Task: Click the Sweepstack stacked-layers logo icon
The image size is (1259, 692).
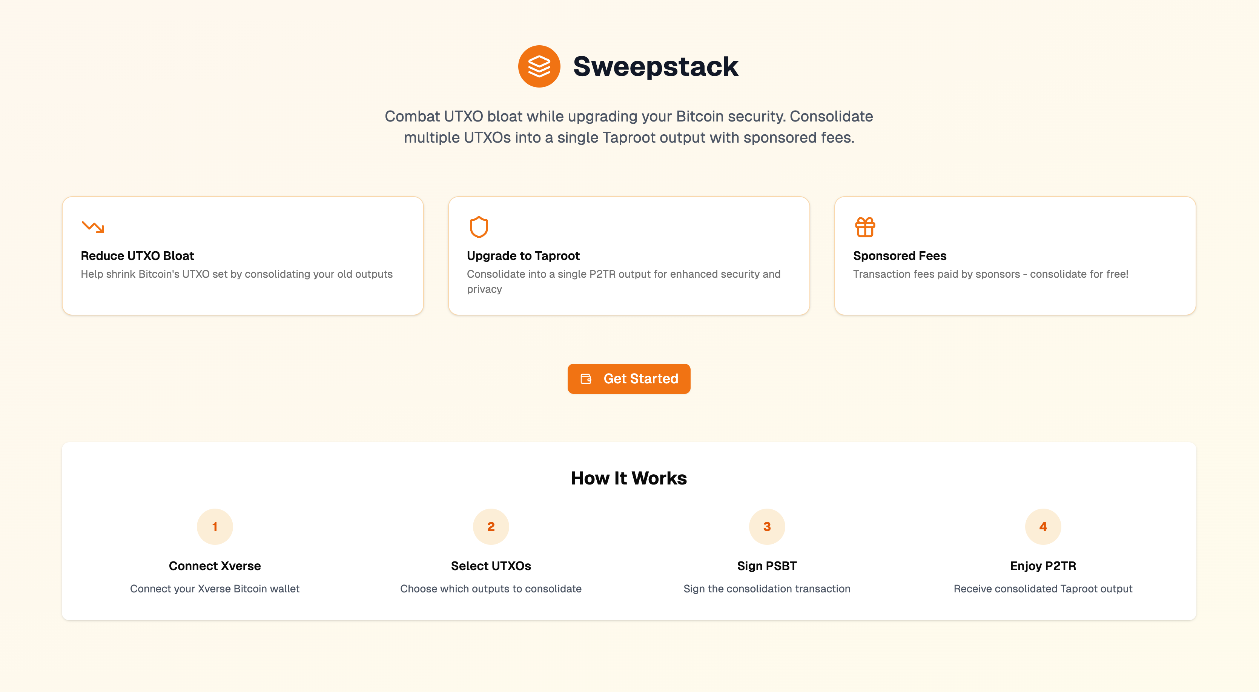Action: [539, 66]
